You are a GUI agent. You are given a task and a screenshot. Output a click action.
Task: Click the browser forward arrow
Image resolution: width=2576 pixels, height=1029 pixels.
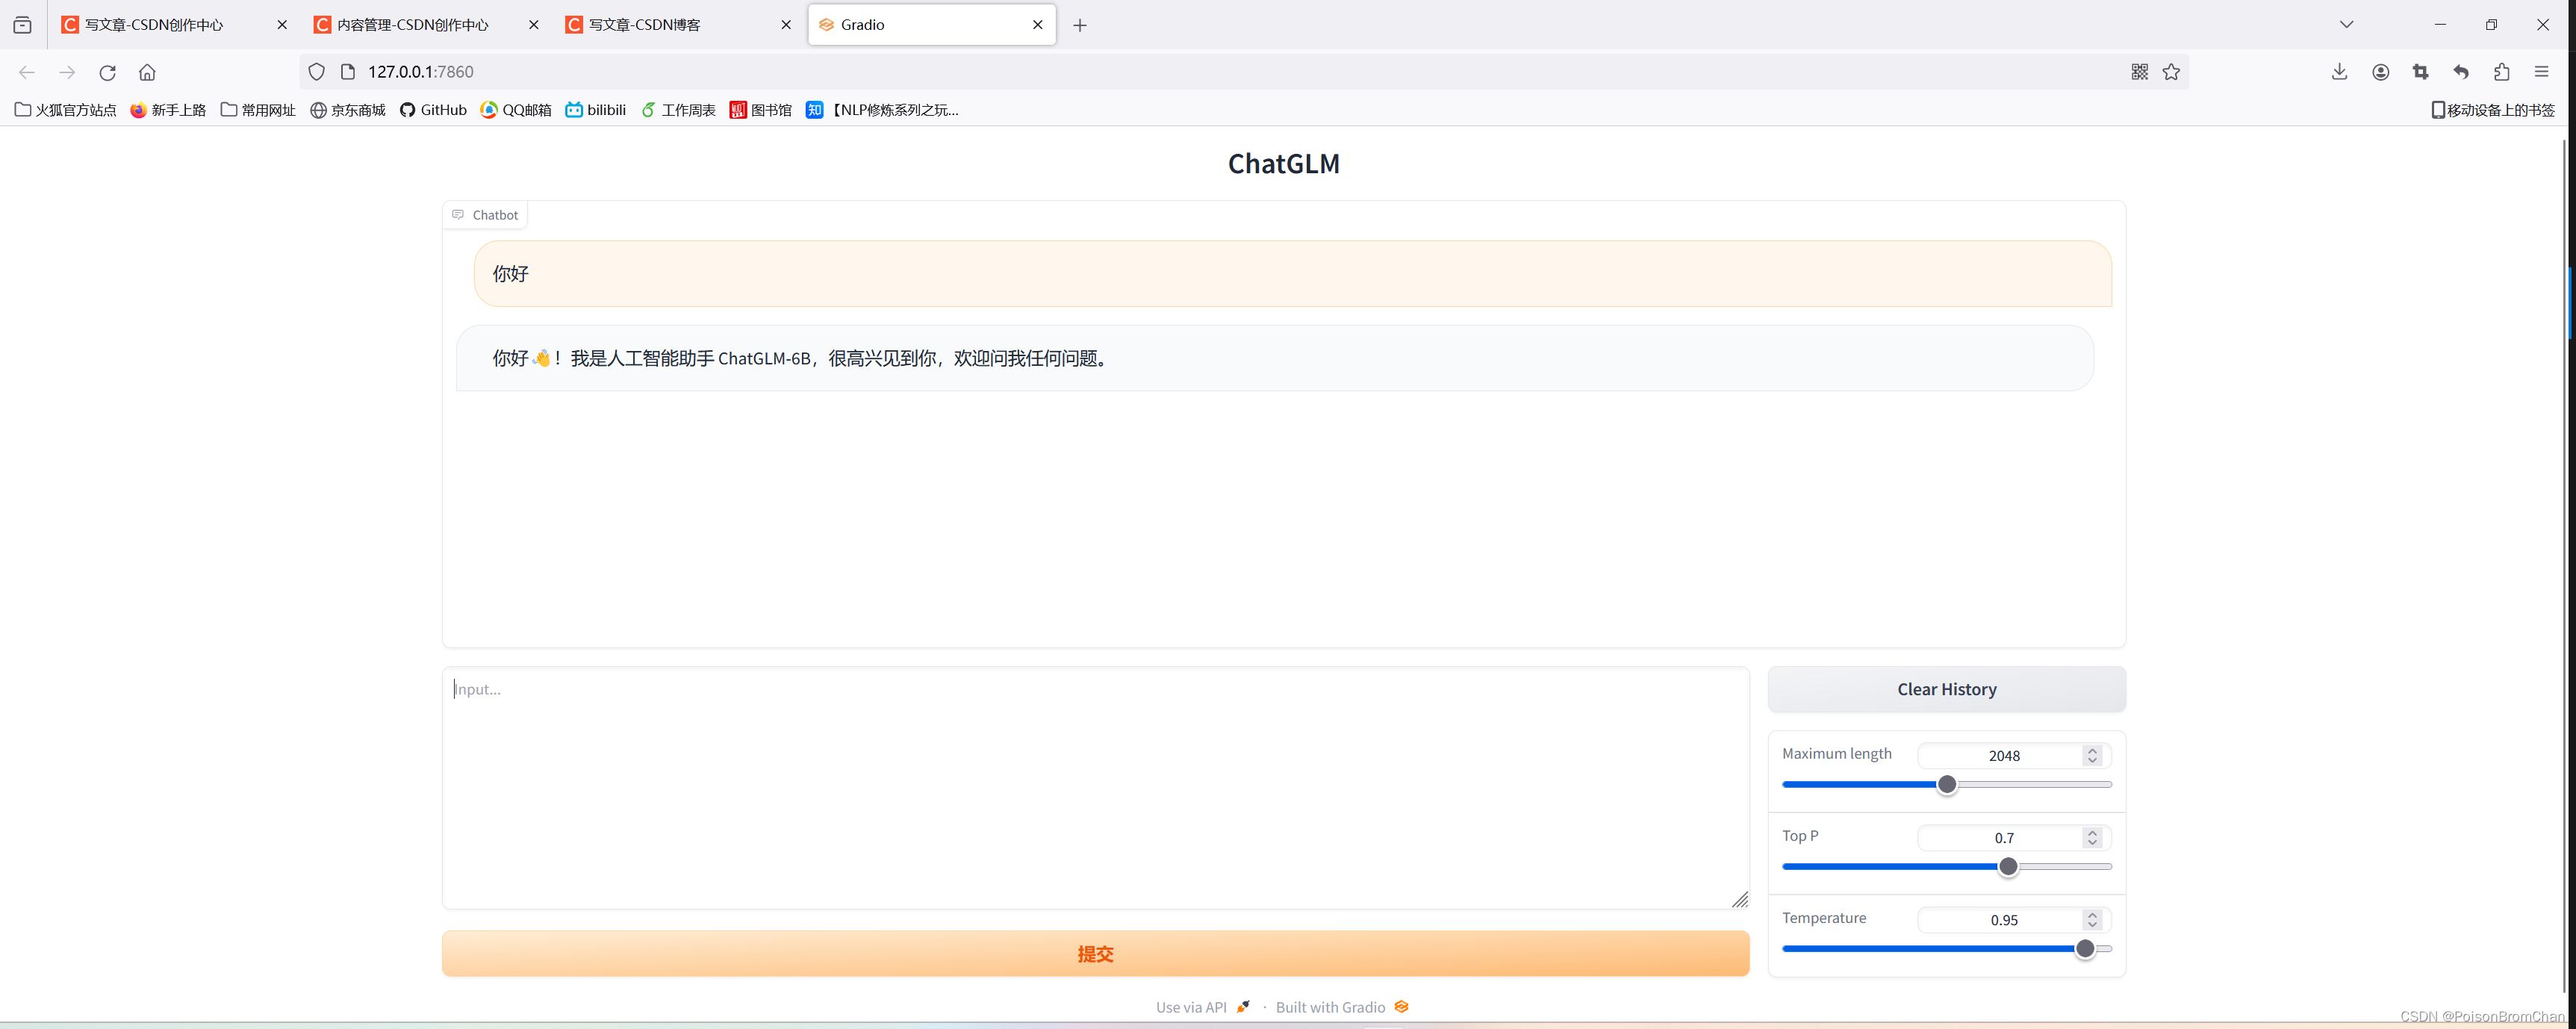click(x=67, y=72)
